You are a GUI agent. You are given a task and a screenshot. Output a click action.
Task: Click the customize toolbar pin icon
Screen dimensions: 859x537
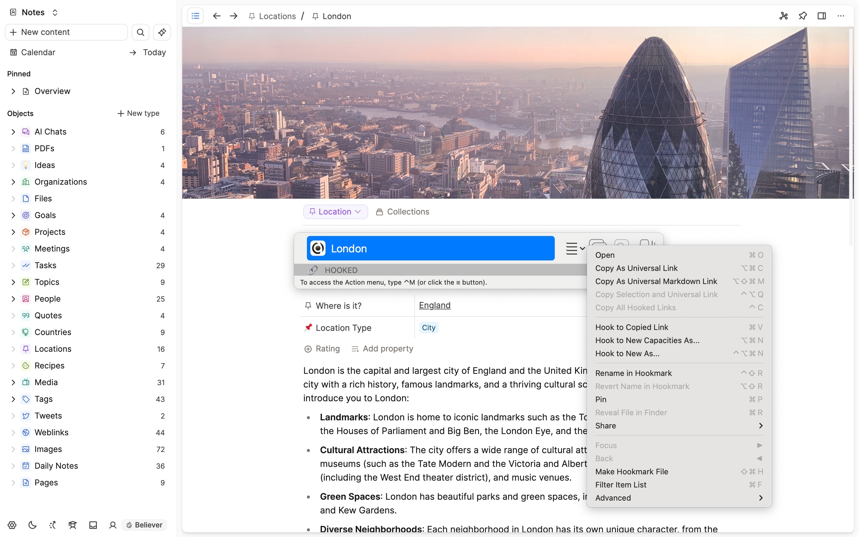coord(803,16)
